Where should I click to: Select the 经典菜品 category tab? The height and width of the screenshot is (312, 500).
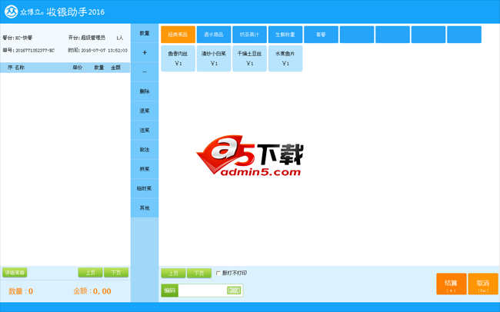[x=178, y=35]
